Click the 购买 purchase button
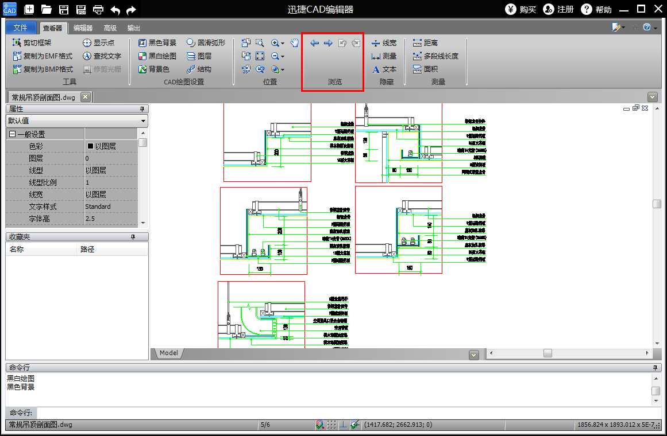Viewport: 667px width, 436px height. [521, 9]
